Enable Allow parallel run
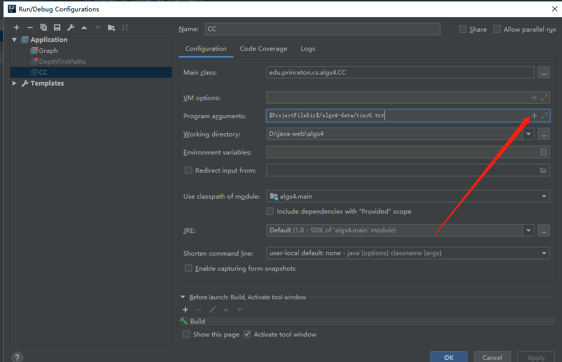 (497, 29)
